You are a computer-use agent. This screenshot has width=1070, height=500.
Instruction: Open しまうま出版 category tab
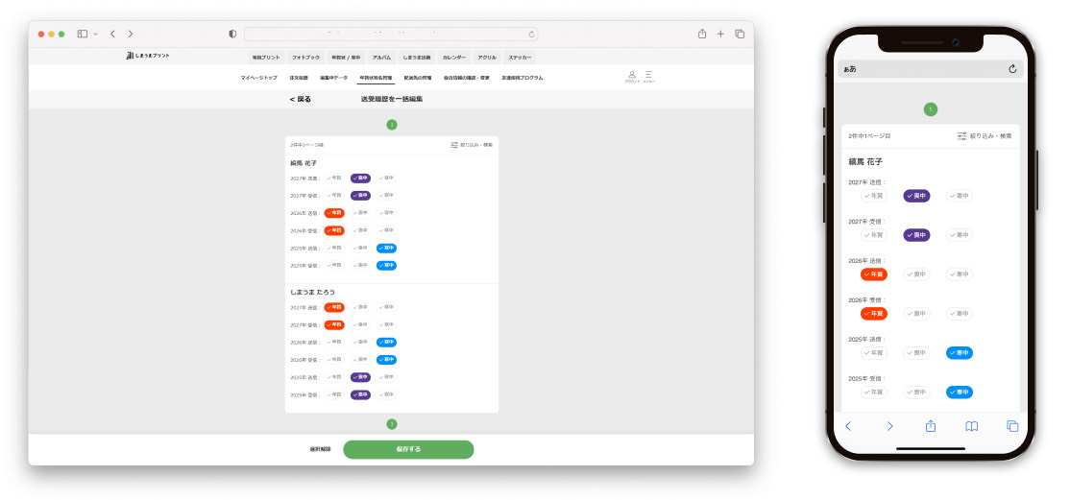416,58
